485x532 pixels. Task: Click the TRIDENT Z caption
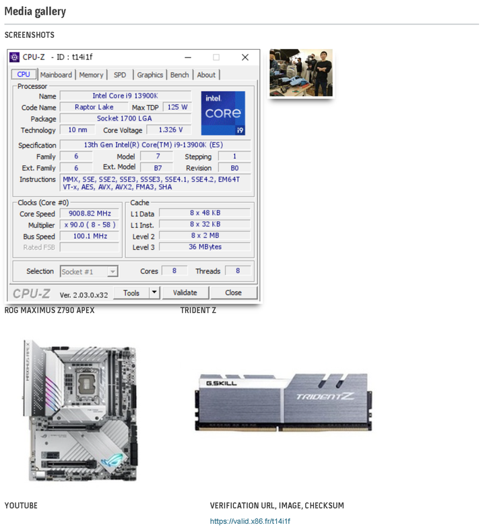pos(198,310)
